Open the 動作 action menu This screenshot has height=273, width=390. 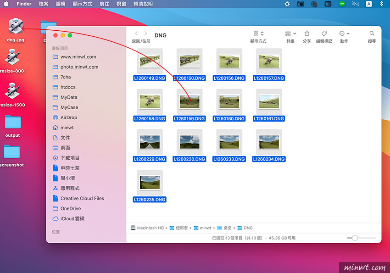[344, 33]
